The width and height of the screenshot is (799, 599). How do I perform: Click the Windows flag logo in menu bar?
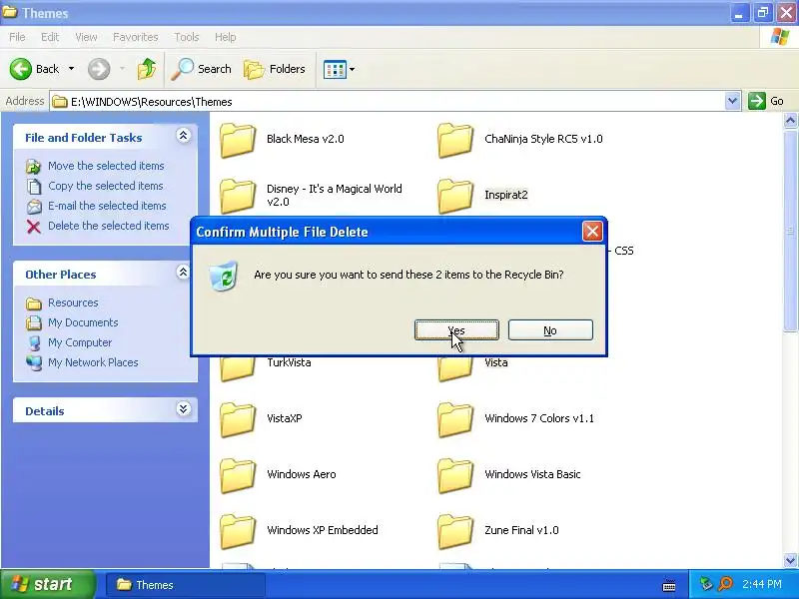tap(779, 37)
